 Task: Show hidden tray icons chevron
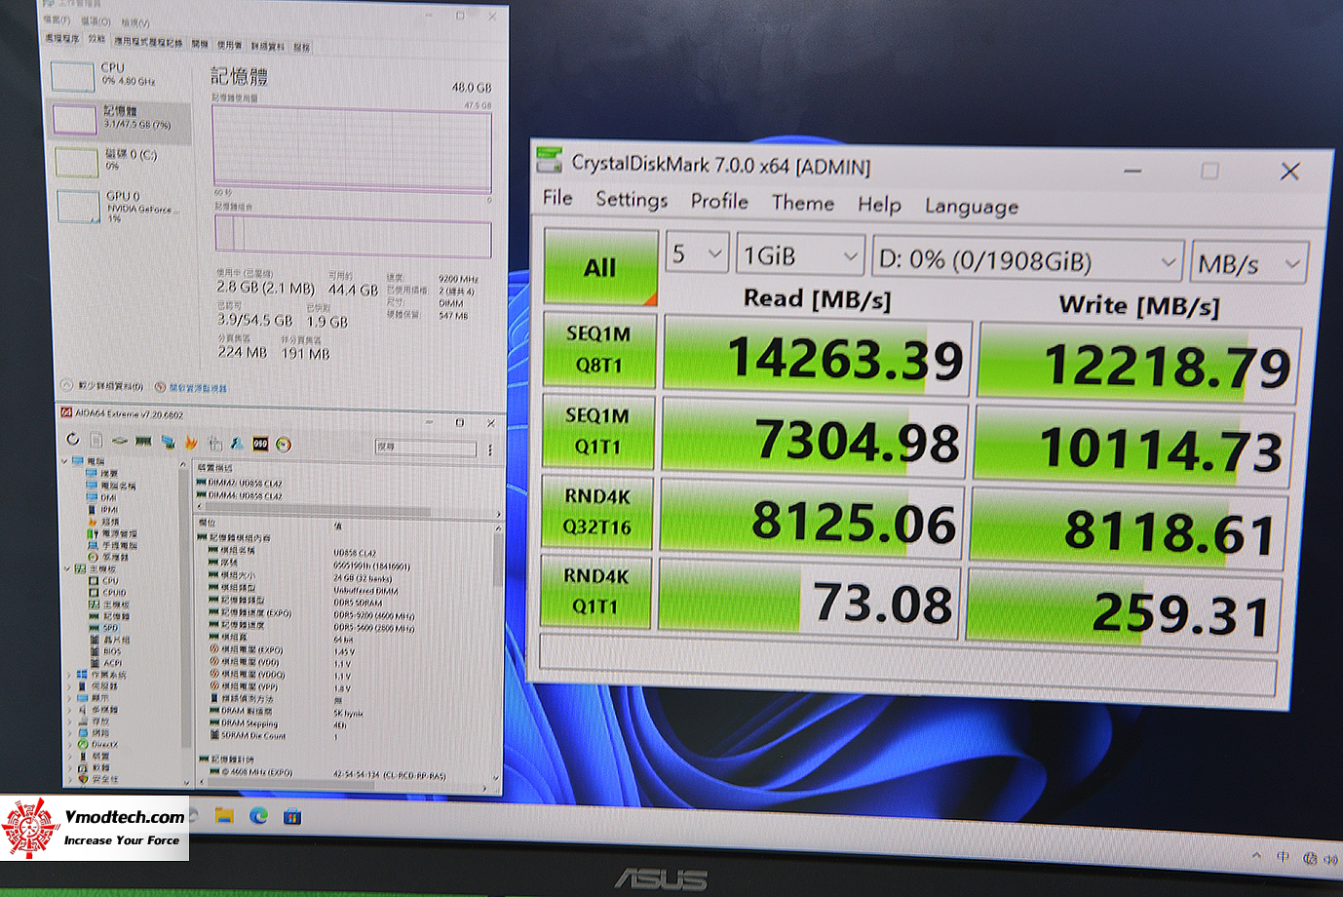pos(1256,855)
